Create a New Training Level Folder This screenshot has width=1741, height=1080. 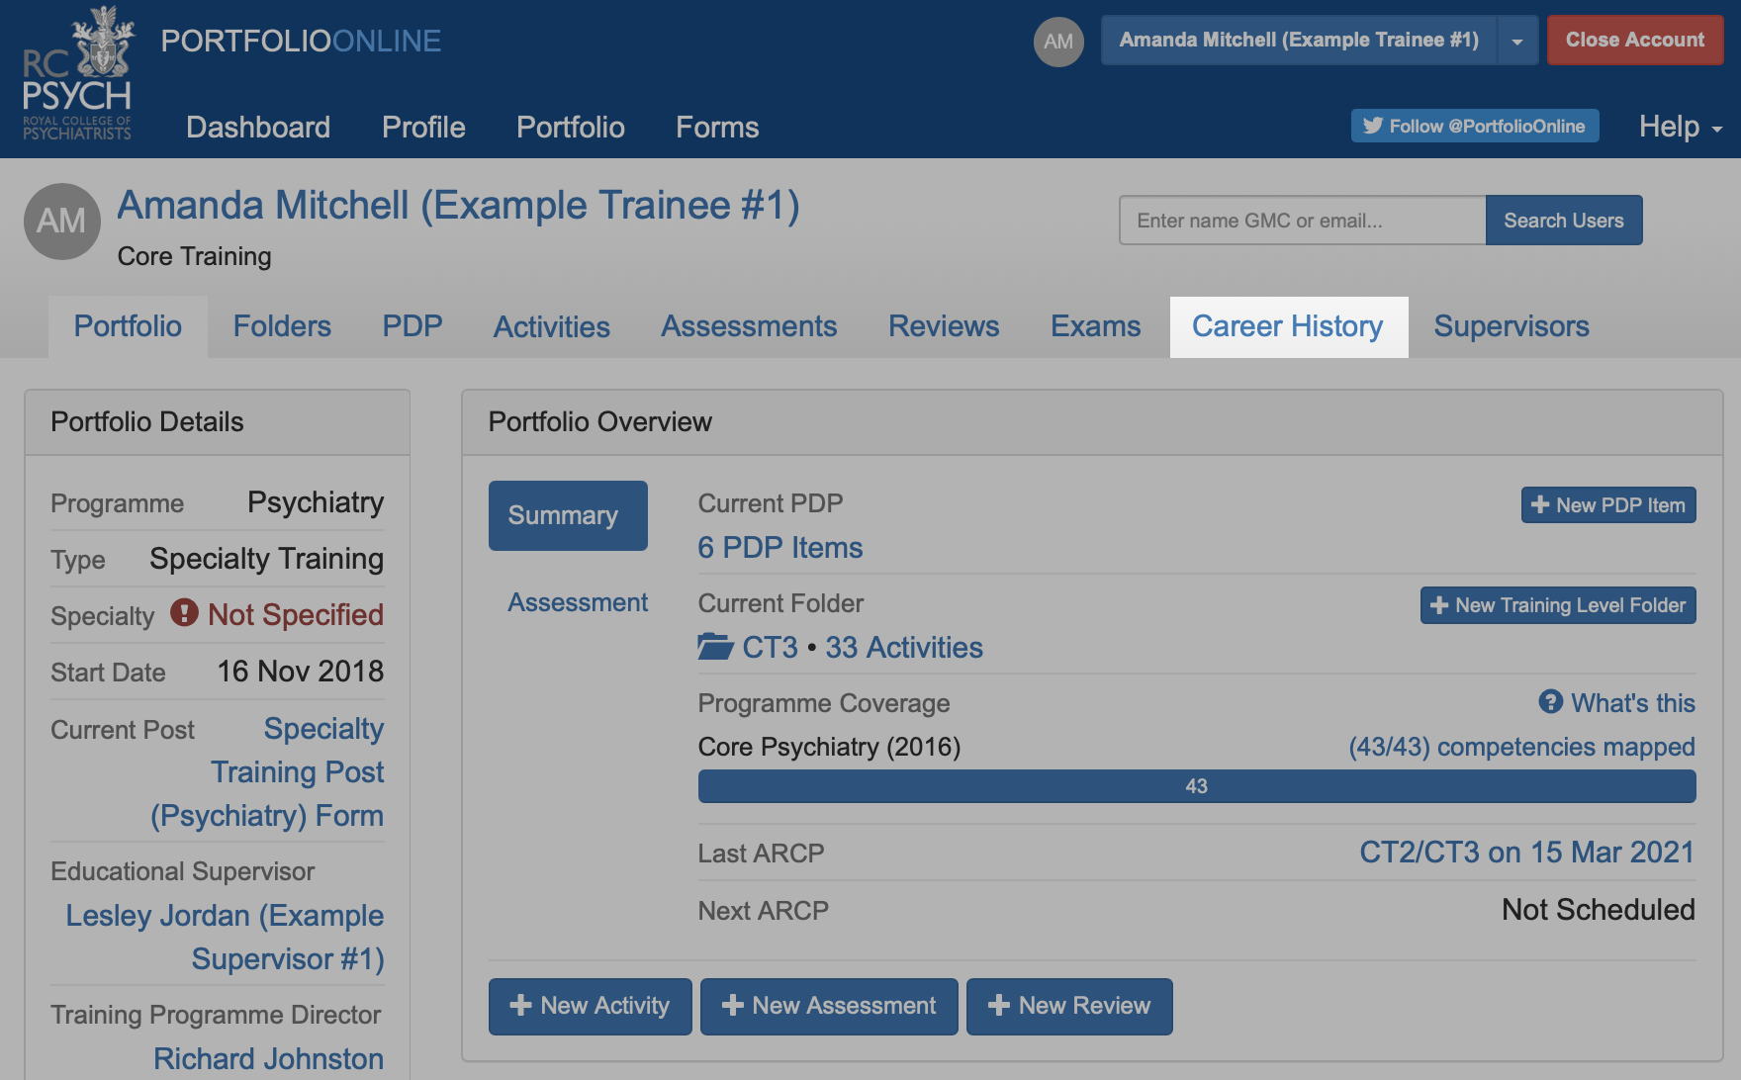coord(1557,605)
